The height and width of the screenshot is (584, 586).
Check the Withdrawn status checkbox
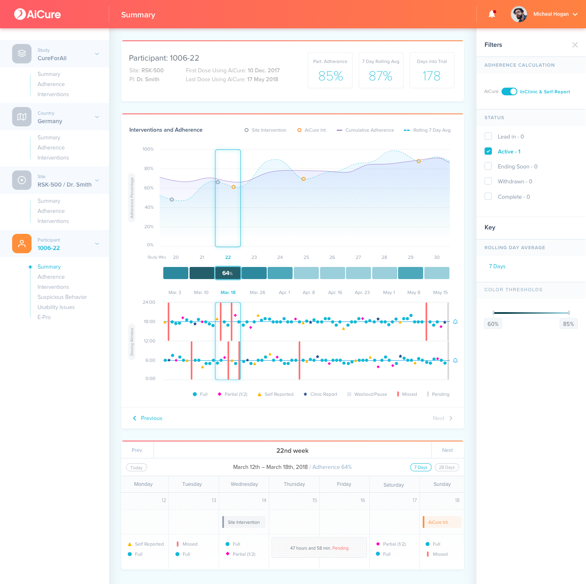(x=488, y=181)
